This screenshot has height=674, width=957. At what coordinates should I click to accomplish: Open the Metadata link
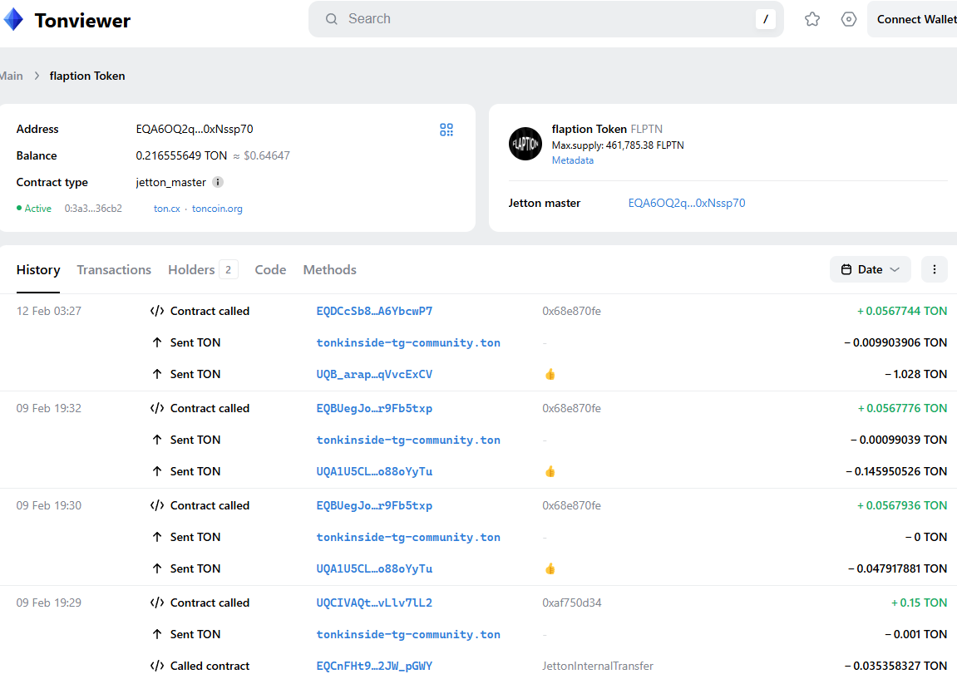point(573,160)
